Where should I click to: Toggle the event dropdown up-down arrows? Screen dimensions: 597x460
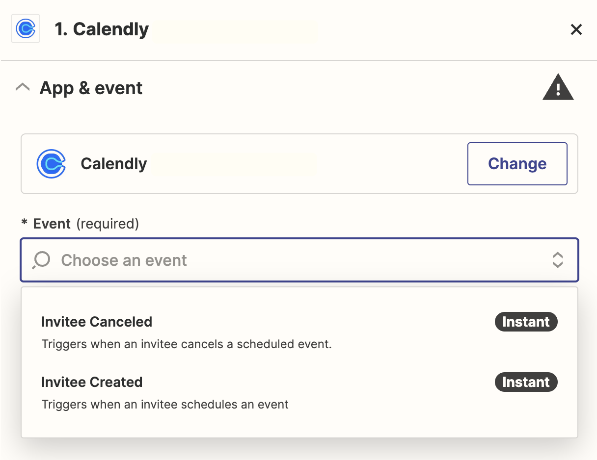[x=557, y=260]
